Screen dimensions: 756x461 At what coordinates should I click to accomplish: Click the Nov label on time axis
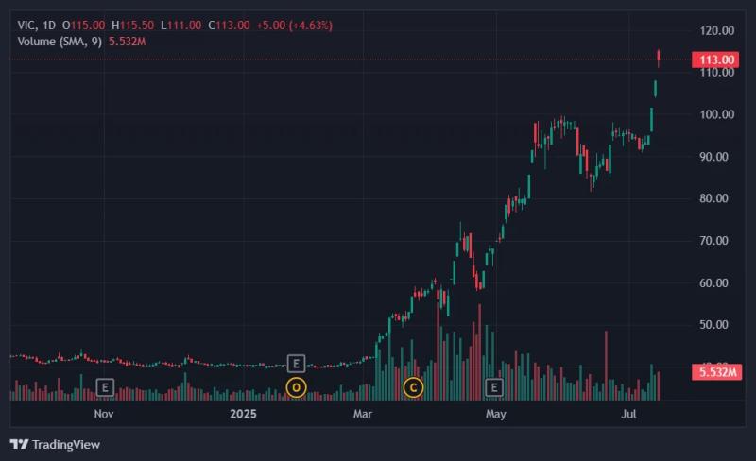pyautogui.click(x=104, y=414)
